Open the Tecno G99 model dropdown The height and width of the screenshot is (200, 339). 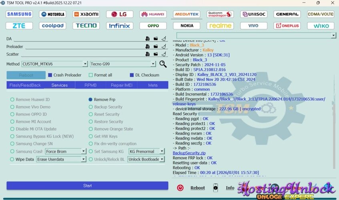point(153,64)
